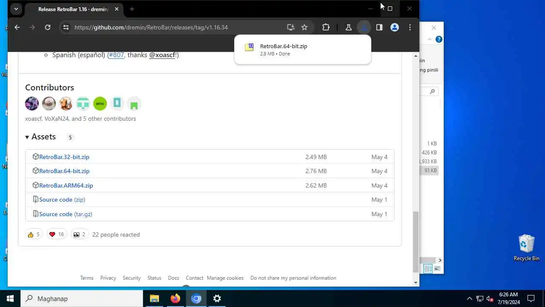This screenshot has width=545, height=307.
Task: Click the scrollbar down arrow in Chrome
Action: click(416, 282)
